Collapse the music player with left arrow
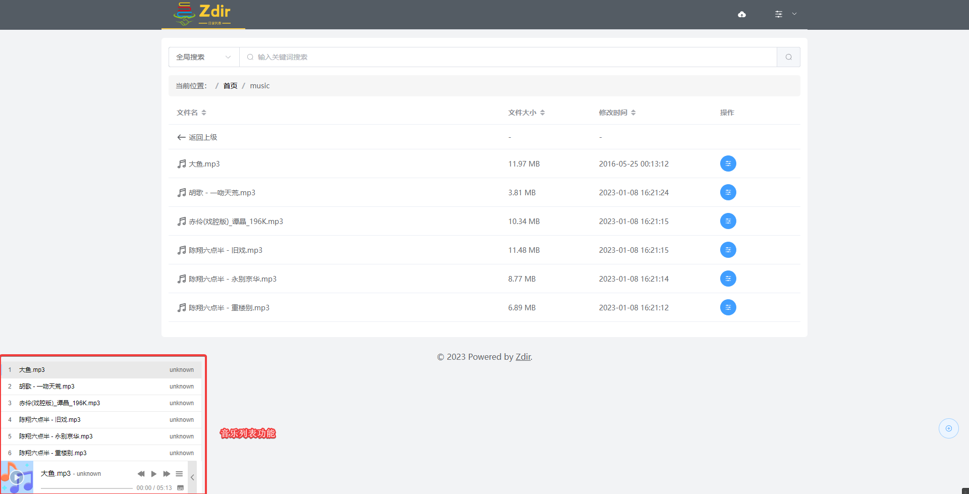969x494 pixels. (192, 477)
